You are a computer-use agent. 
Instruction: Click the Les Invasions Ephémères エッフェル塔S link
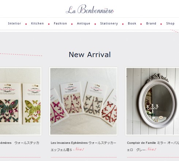pos(84,146)
